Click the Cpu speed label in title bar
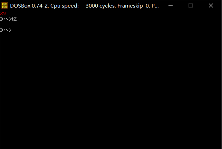 [x=65, y=6]
